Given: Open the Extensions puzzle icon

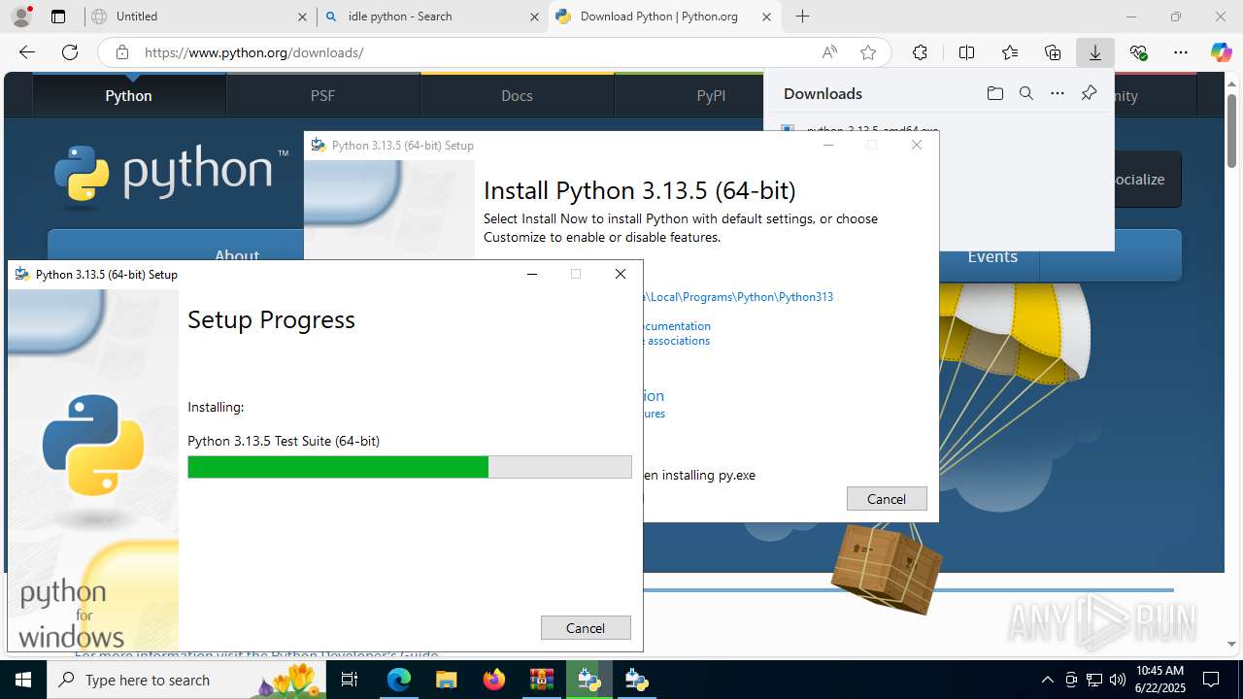Looking at the screenshot, I should pos(920,52).
